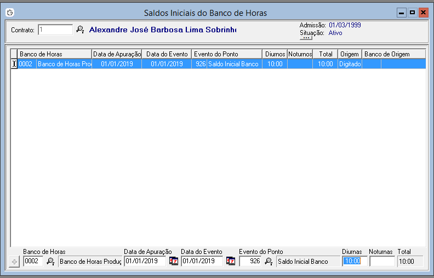Sort by the Banco de Horas column header
This screenshot has width=434, height=278.
54,54
